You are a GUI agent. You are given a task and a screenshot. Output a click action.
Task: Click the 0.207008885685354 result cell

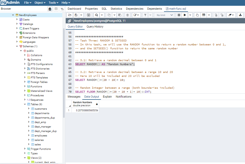(x=87, y=110)
